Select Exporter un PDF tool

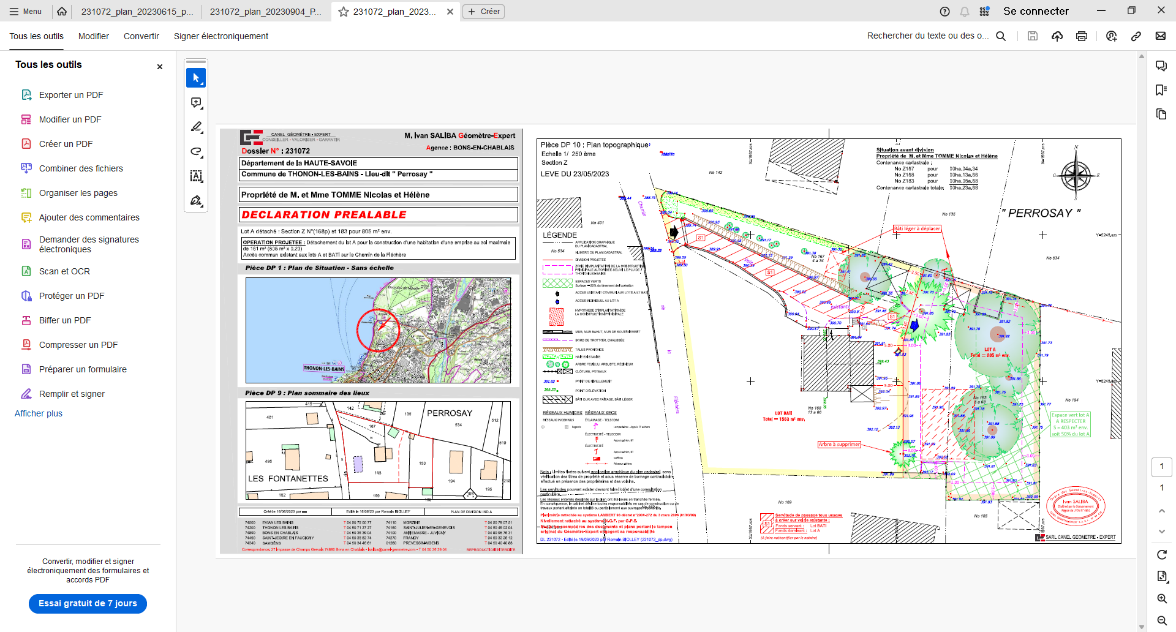[x=70, y=95]
